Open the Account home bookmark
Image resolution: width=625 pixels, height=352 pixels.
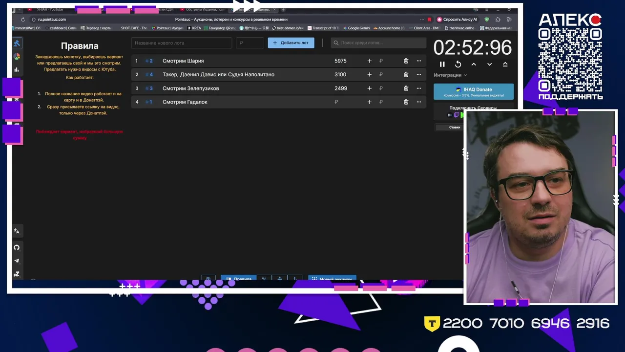coord(390,28)
